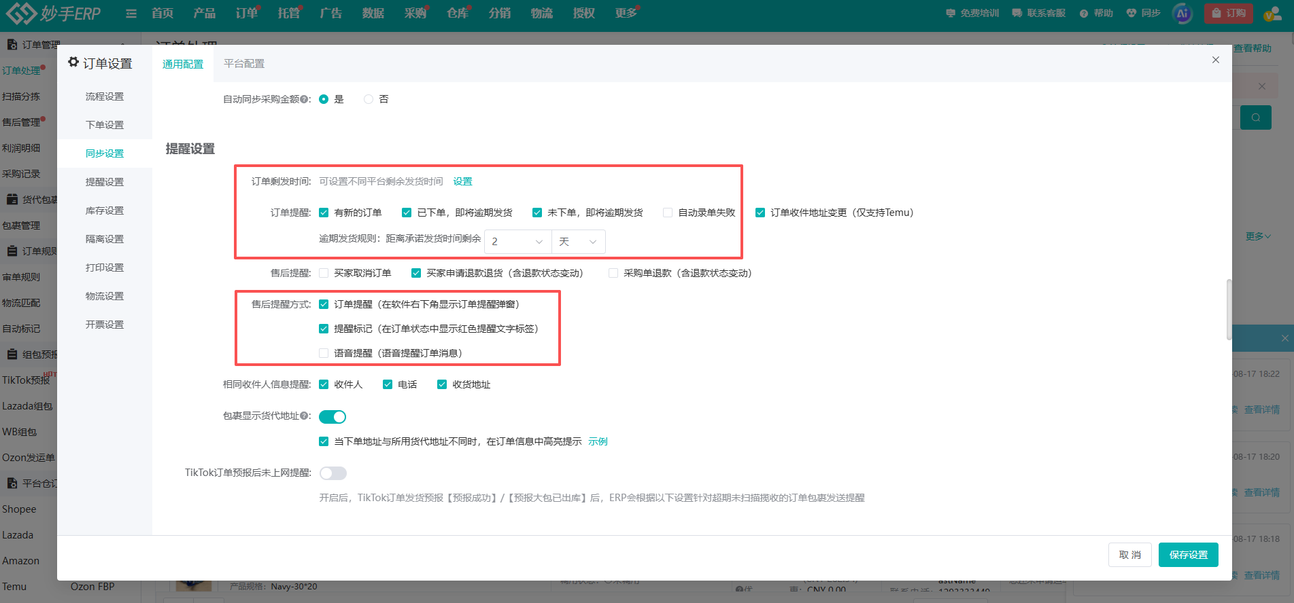Image resolution: width=1294 pixels, height=603 pixels.
Task: Select 是 for 自动同步采购金额
Action: [x=324, y=99]
